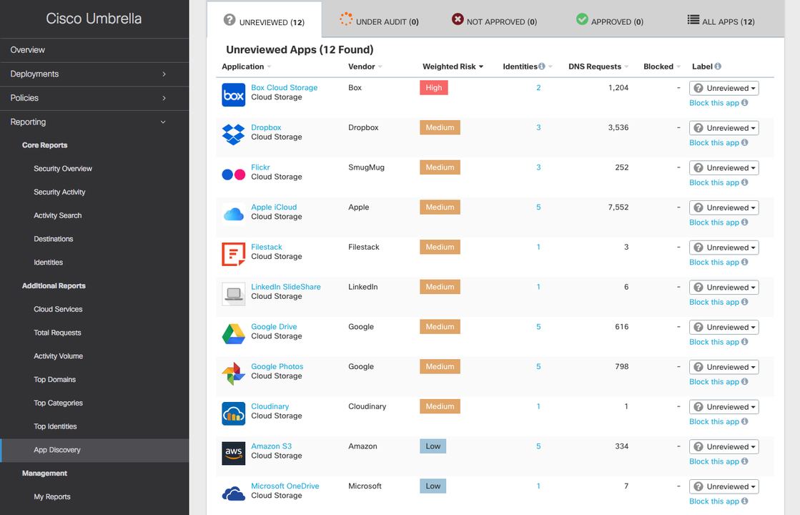Expand the Deployments sidebar menu

94,74
